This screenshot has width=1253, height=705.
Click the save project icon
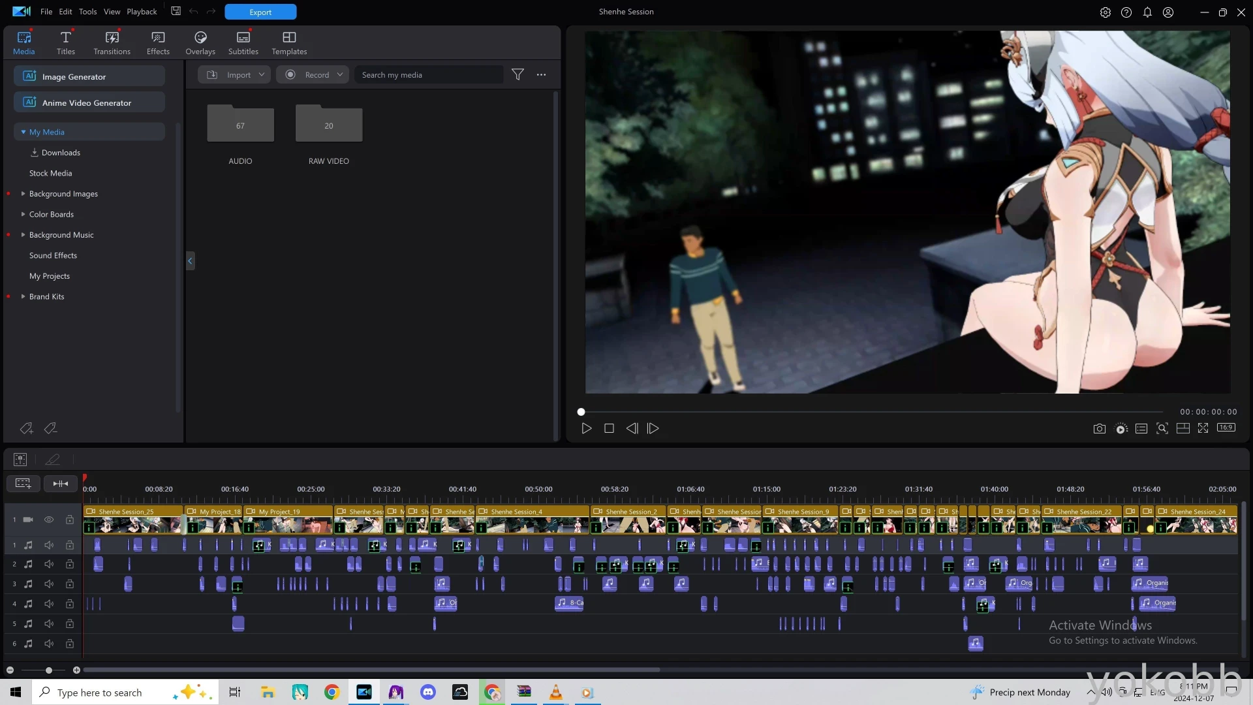(x=176, y=11)
